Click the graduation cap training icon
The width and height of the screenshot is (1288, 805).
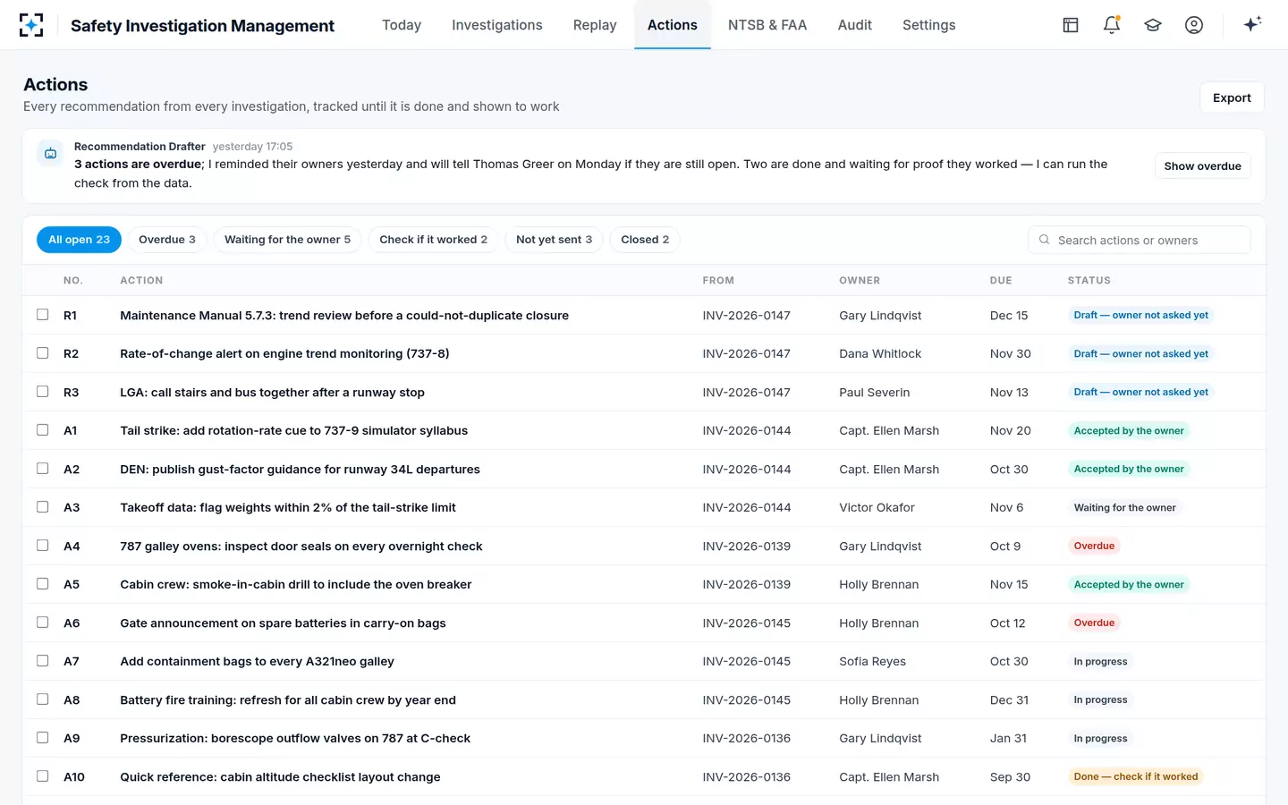1153,25
